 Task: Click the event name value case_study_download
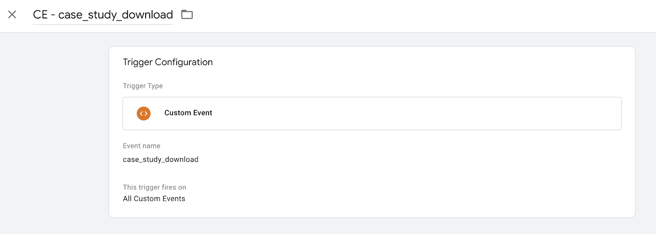click(x=161, y=159)
